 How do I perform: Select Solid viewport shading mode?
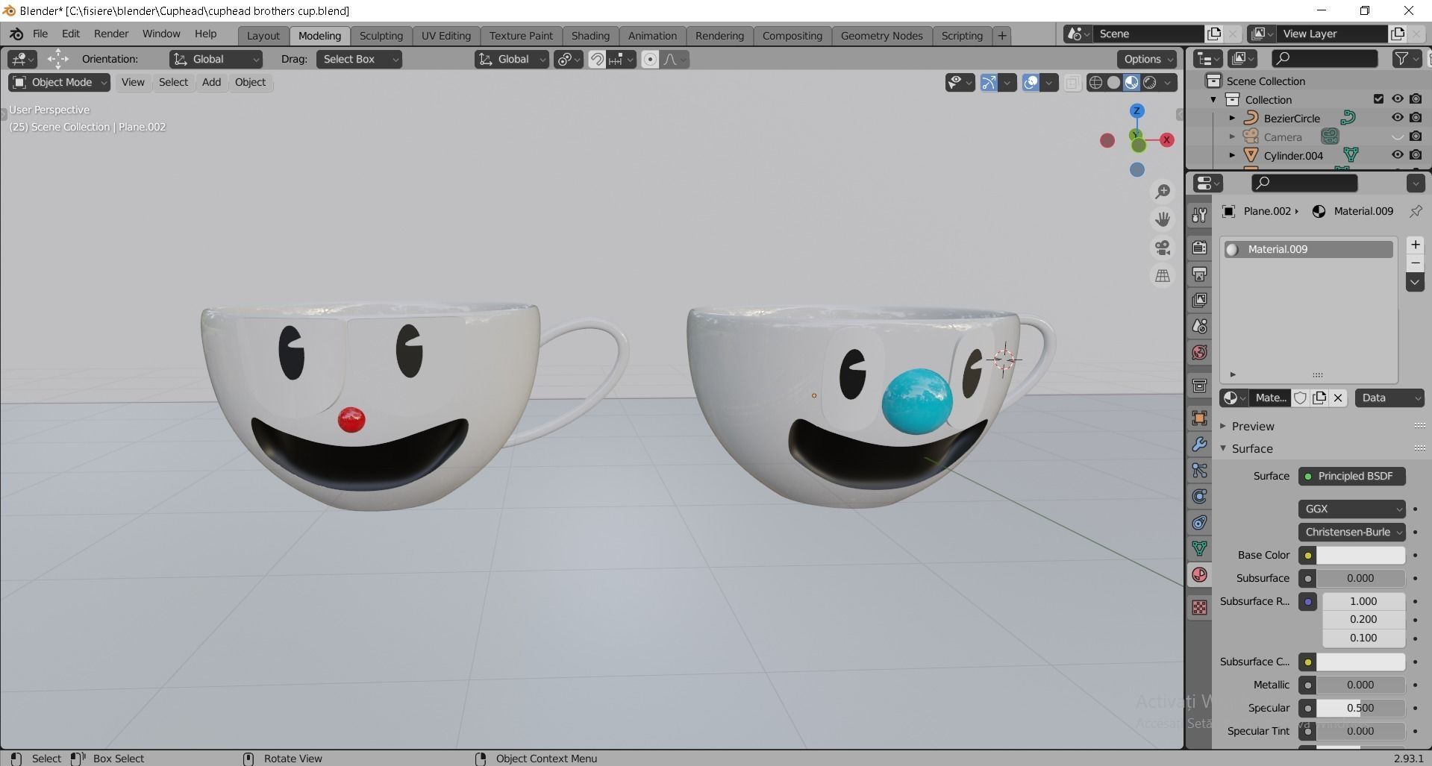1113,82
